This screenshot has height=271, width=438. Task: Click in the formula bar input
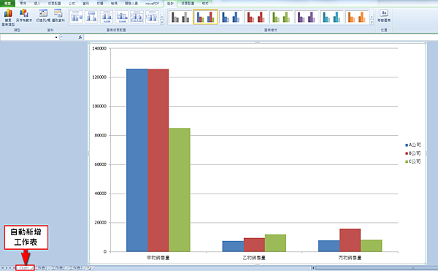260,37
